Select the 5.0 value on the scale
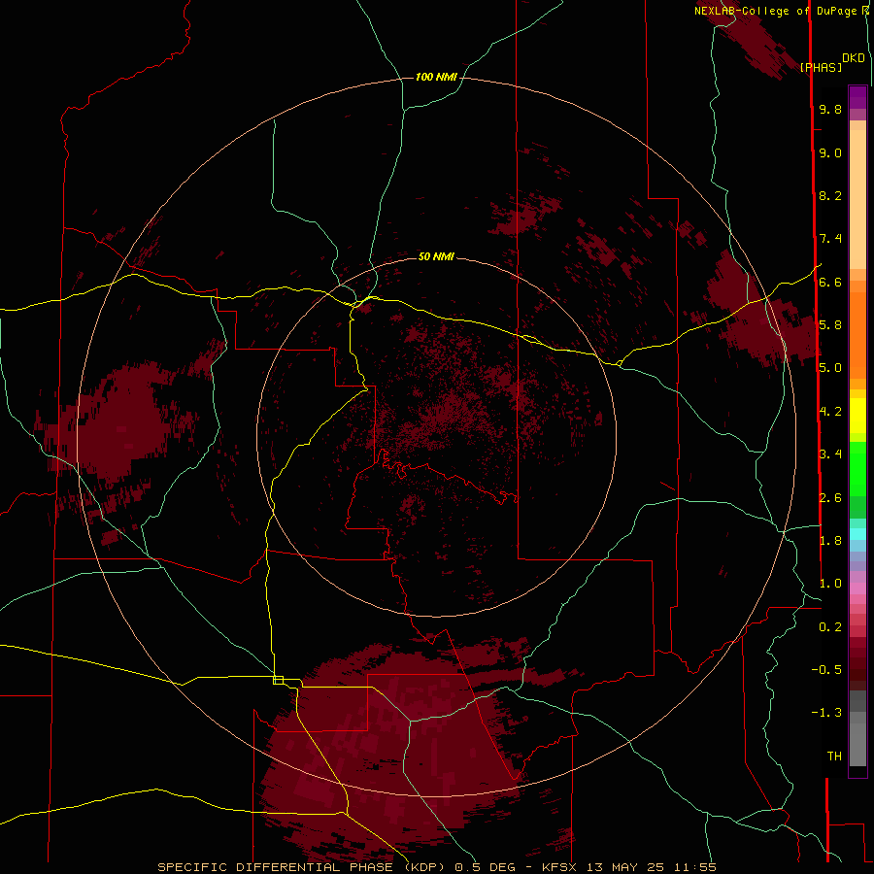Screen dimensions: 874x874 click(x=830, y=368)
